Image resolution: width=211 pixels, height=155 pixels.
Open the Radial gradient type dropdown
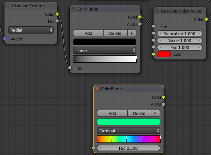tap(31, 30)
